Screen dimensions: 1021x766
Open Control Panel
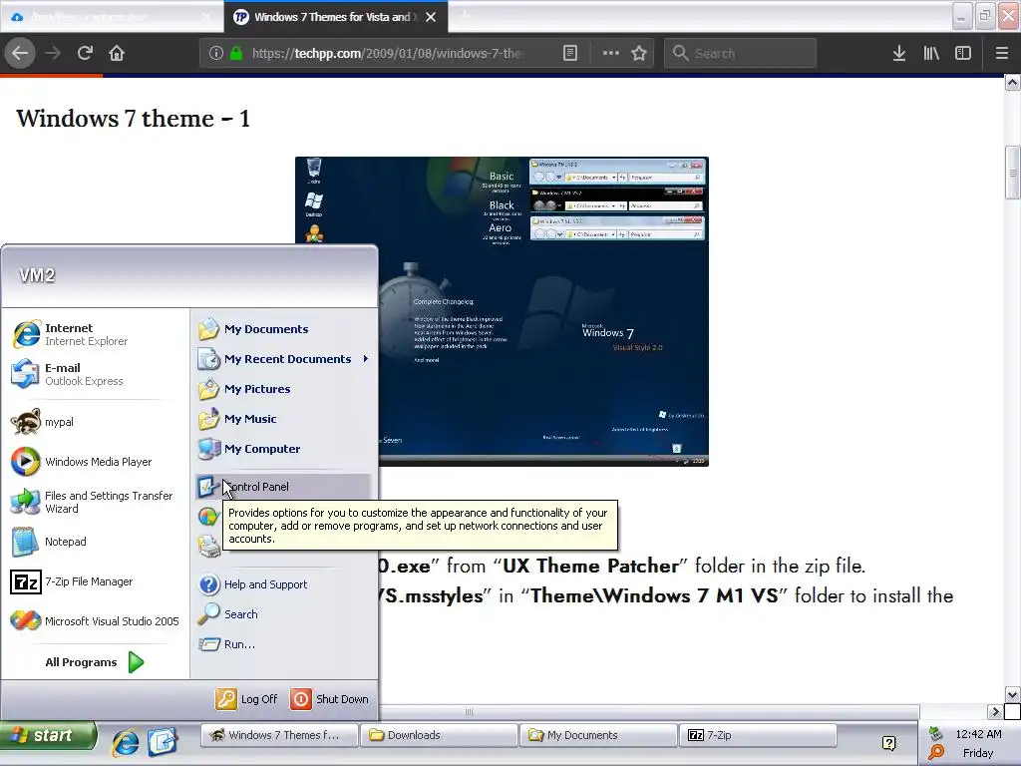click(x=283, y=487)
